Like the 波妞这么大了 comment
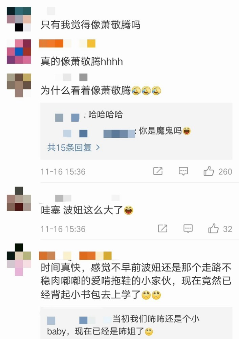239x339 pixels. click(213, 228)
